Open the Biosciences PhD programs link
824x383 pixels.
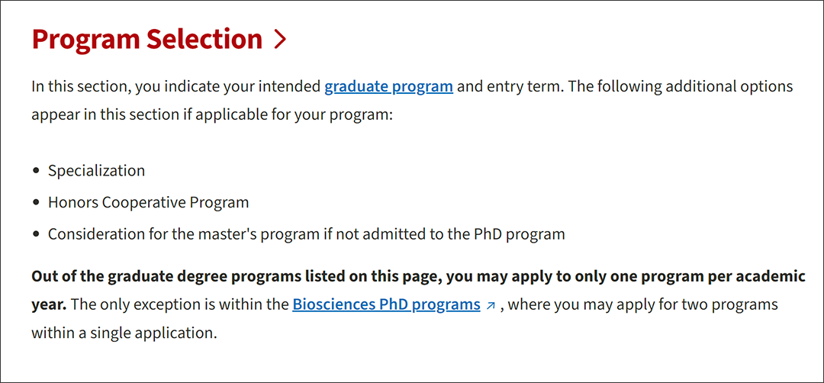coord(386,304)
